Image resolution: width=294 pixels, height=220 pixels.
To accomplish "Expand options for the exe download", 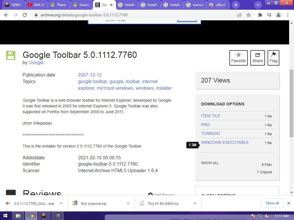I will 61,203.
